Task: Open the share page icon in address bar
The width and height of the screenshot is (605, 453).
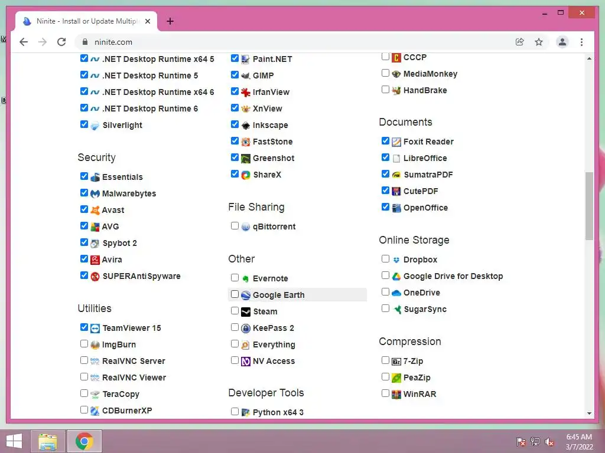Action: [x=520, y=42]
